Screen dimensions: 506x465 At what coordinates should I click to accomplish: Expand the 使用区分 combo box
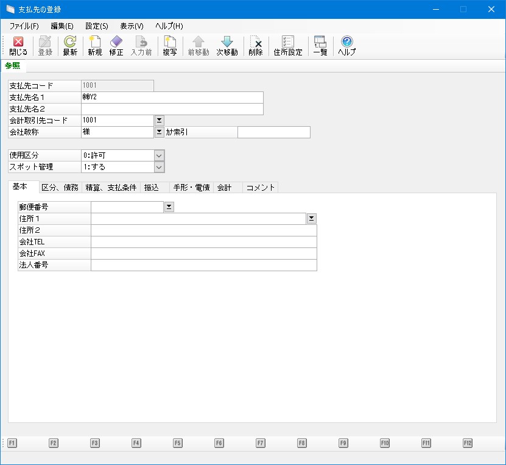click(x=159, y=155)
